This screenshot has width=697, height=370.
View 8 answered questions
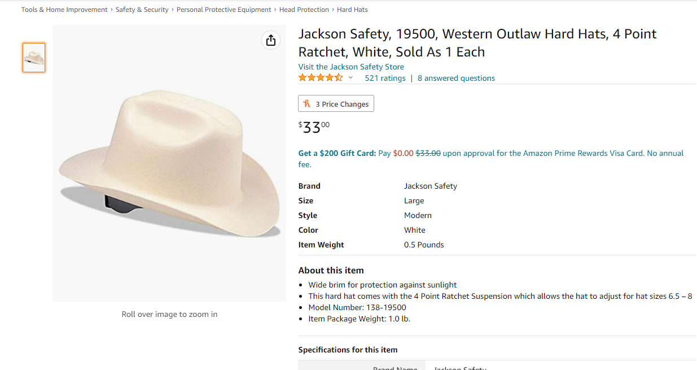pyautogui.click(x=456, y=79)
